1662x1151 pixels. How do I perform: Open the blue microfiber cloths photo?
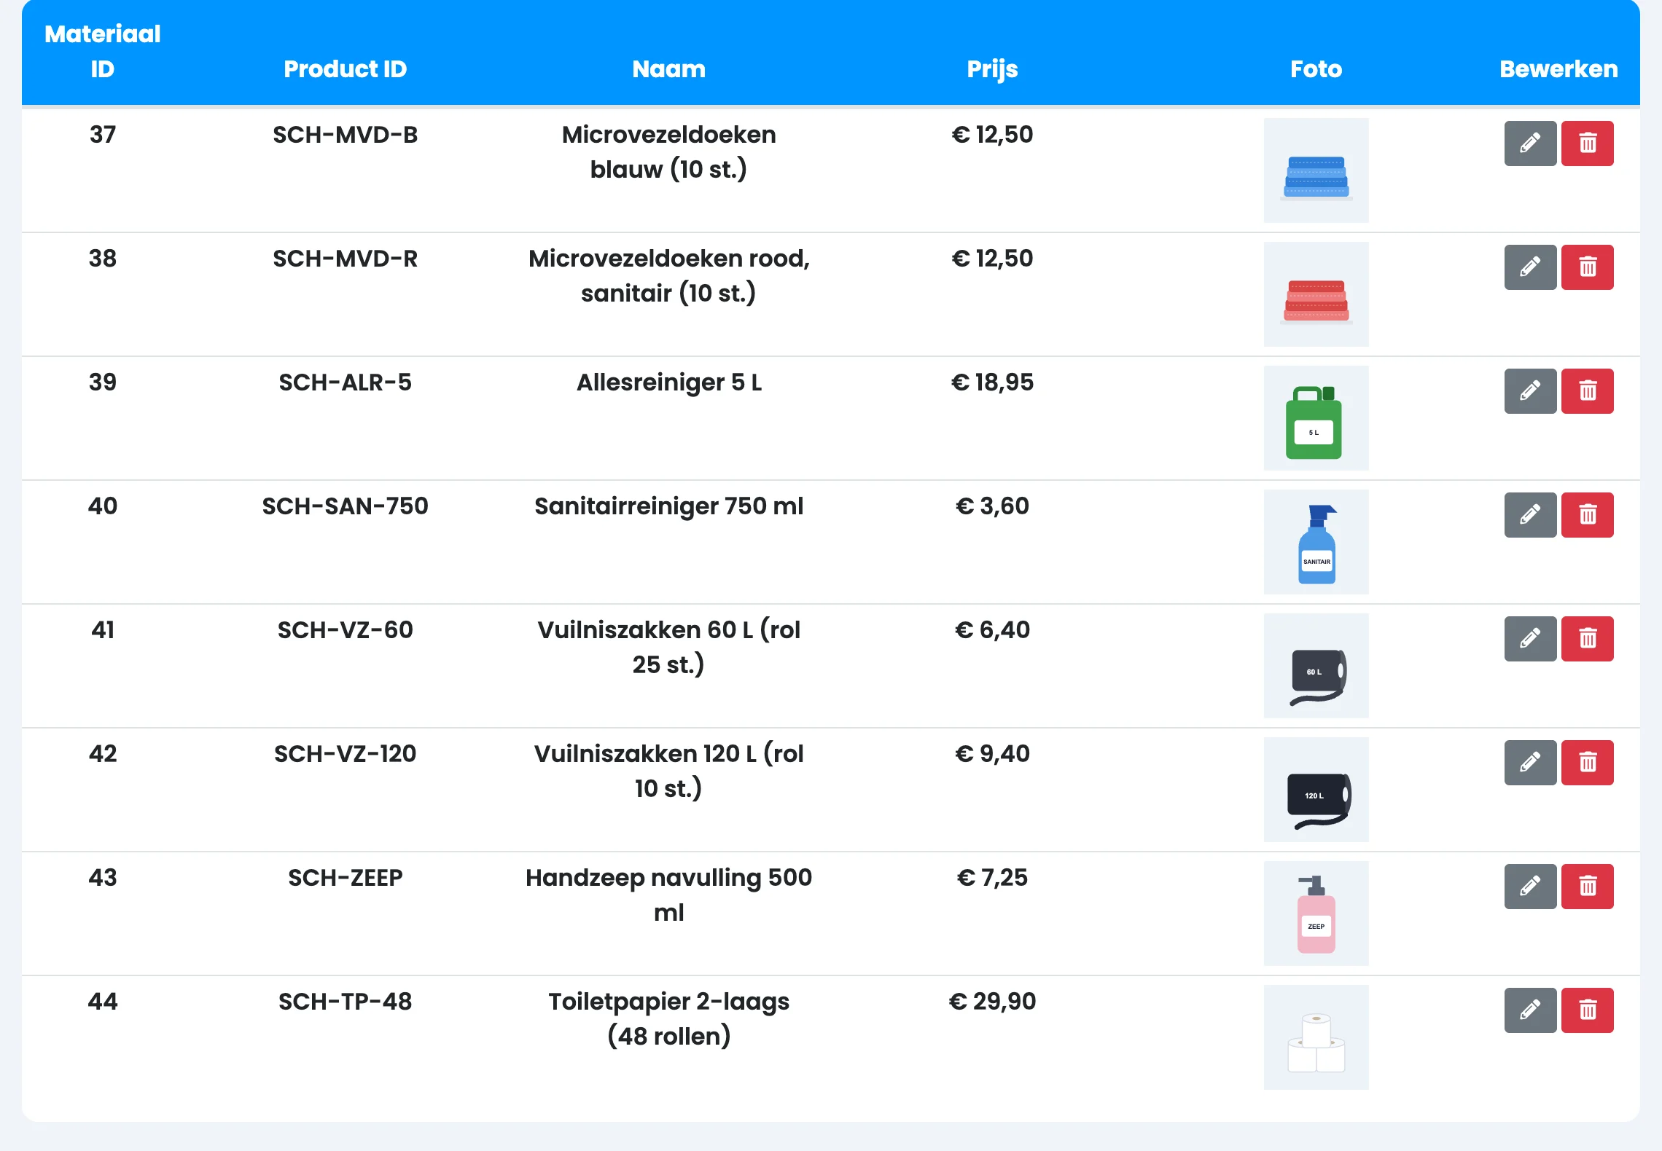click(1316, 170)
